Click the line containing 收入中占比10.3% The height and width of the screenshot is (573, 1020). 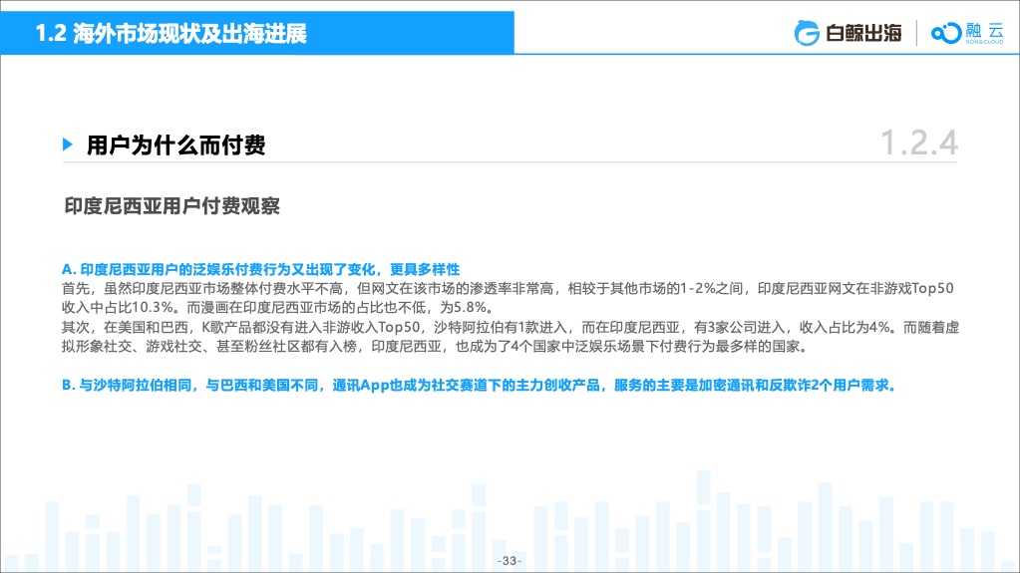coord(280,307)
